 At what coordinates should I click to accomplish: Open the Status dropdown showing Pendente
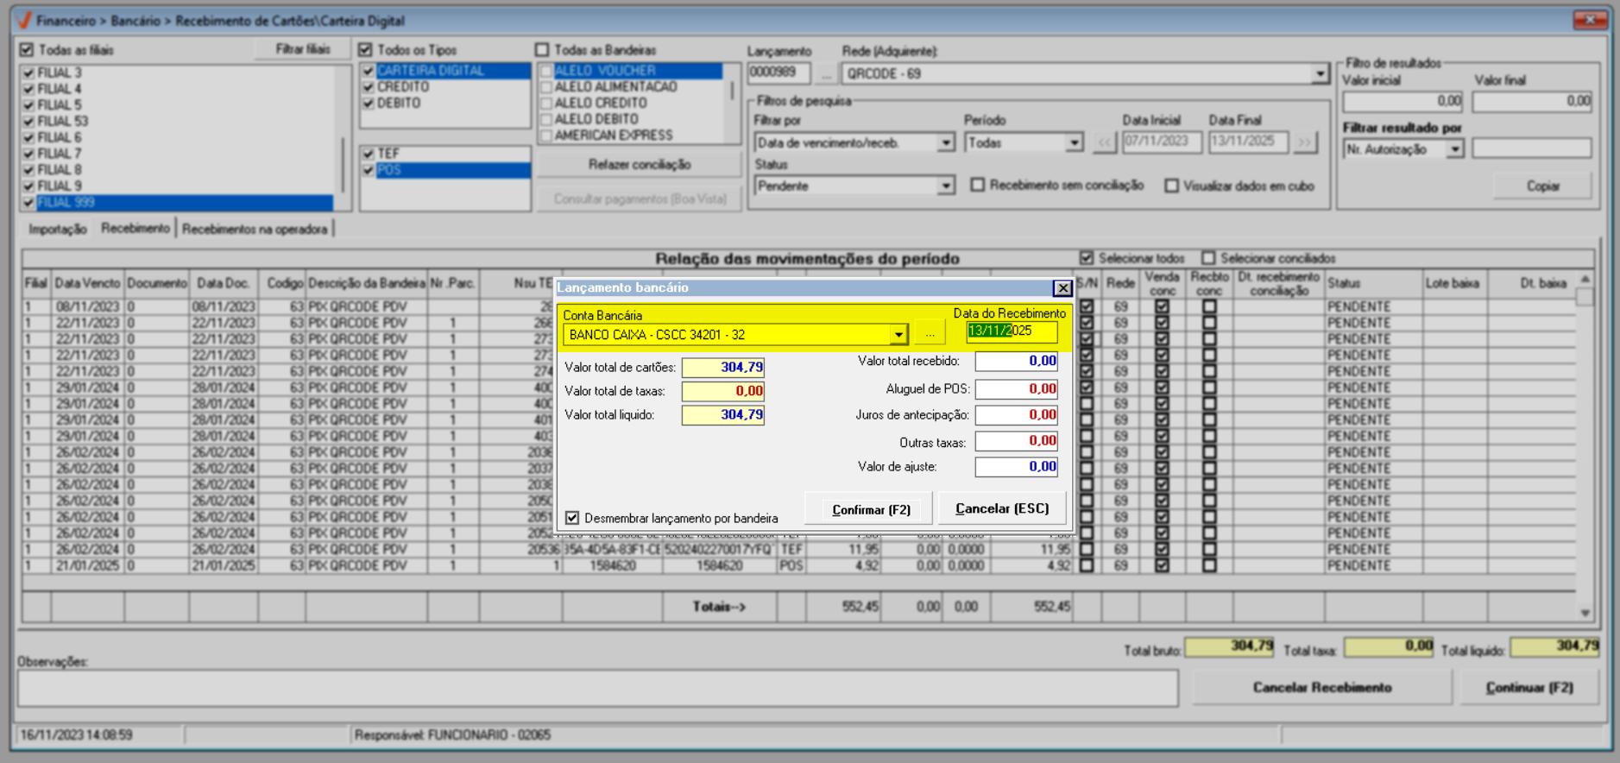[946, 186]
